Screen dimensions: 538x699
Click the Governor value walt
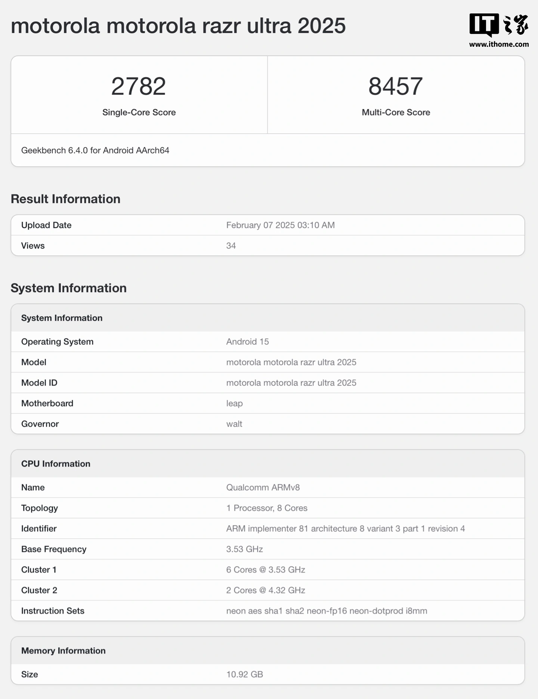point(234,424)
